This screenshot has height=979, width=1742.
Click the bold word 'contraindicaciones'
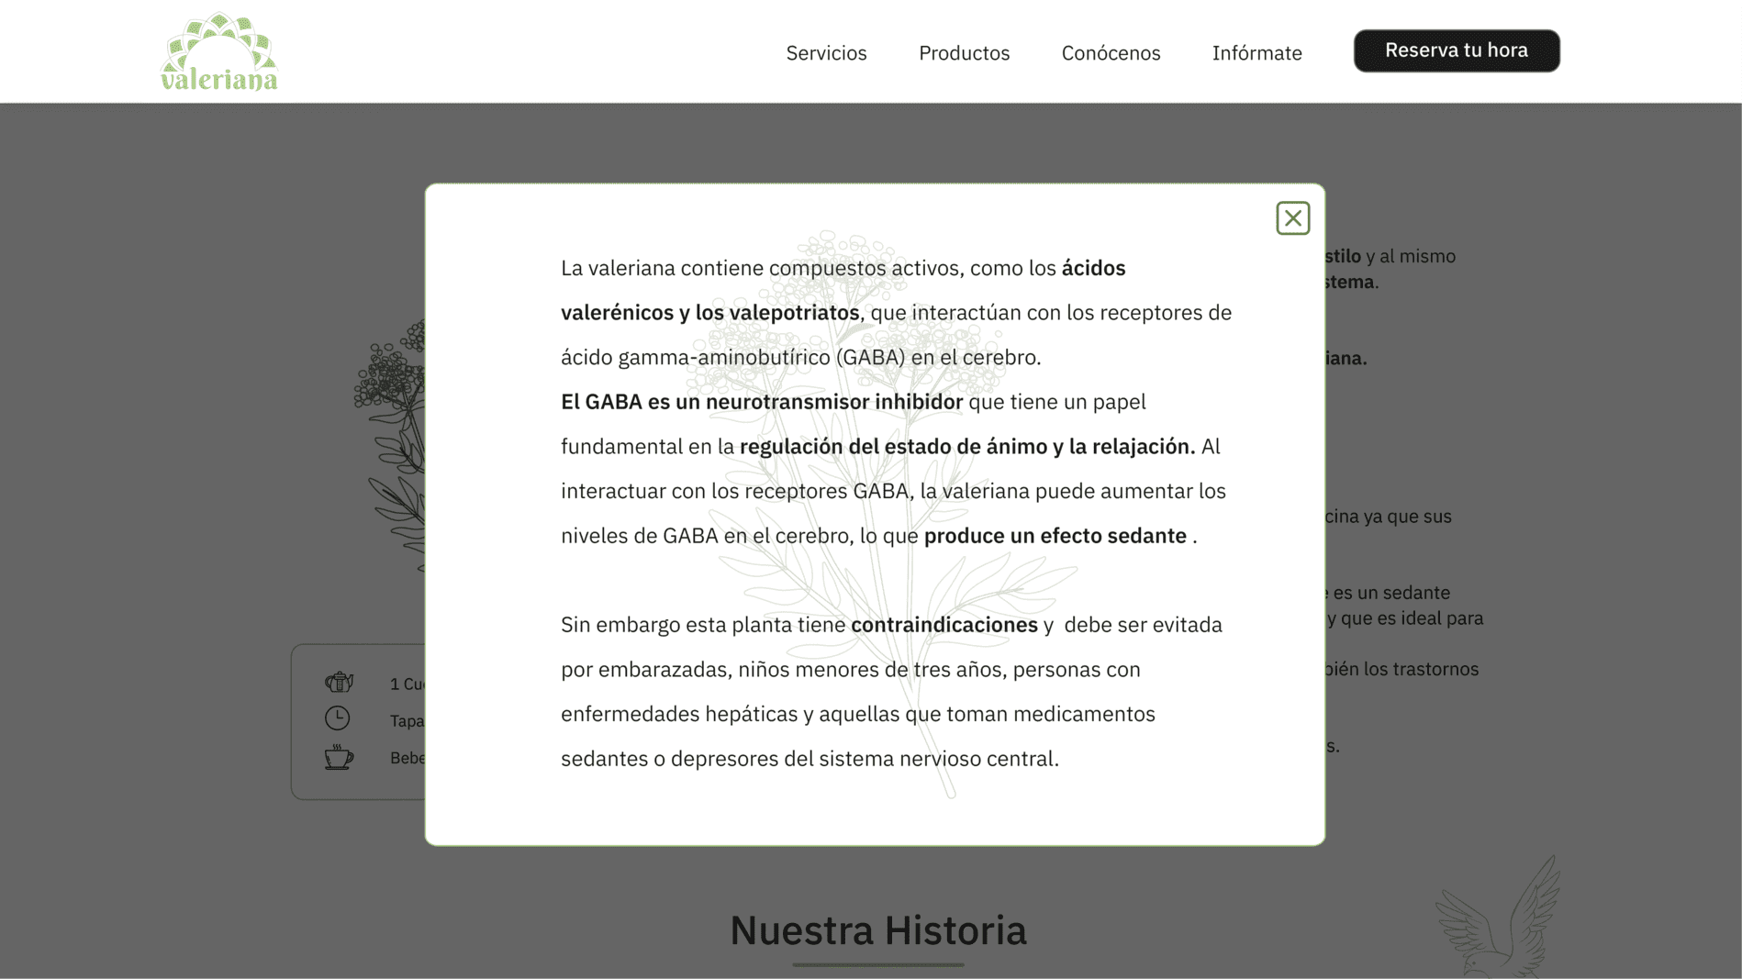point(944,625)
